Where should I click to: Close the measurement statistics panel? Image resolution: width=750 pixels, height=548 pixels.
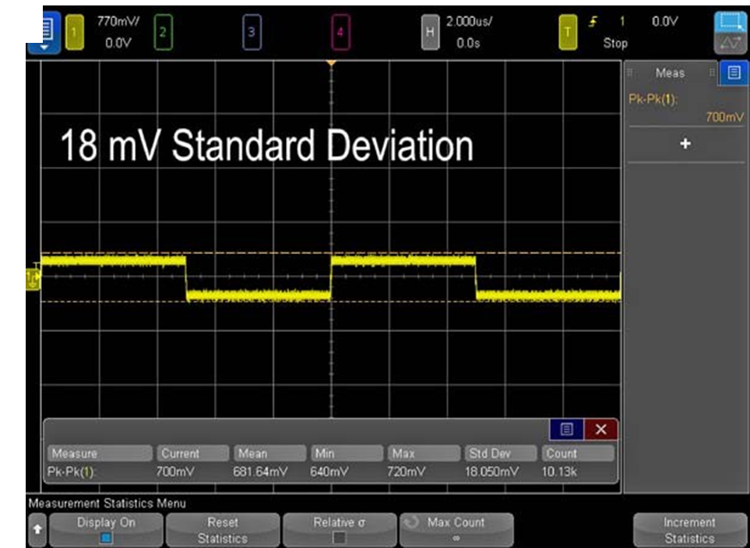(x=600, y=430)
